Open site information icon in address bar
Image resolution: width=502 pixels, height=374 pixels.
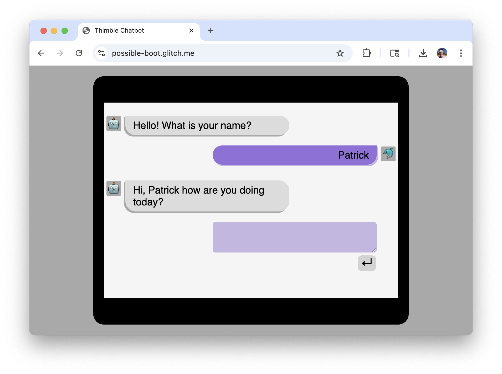tap(101, 53)
